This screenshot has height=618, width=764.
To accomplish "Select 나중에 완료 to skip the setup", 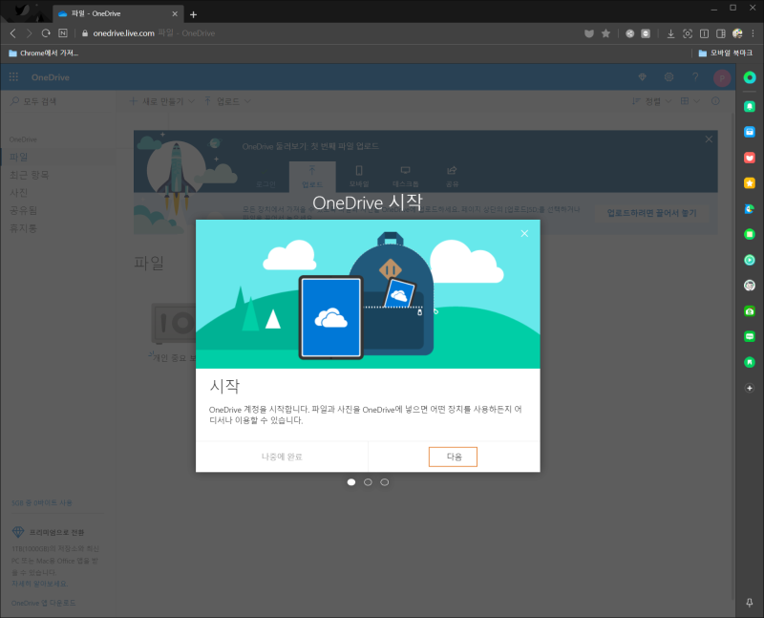I will 282,457.
